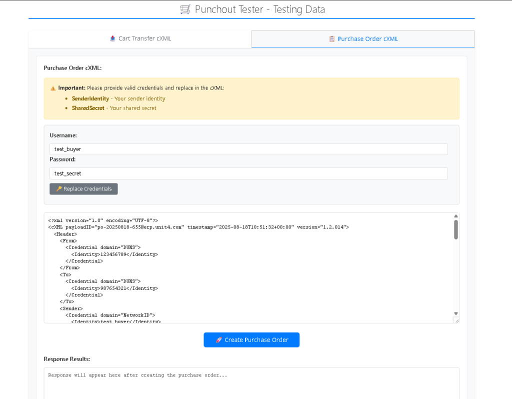This screenshot has width=512, height=399.
Task: Focus the Password field containing test_secret
Action: click(x=248, y=173)
